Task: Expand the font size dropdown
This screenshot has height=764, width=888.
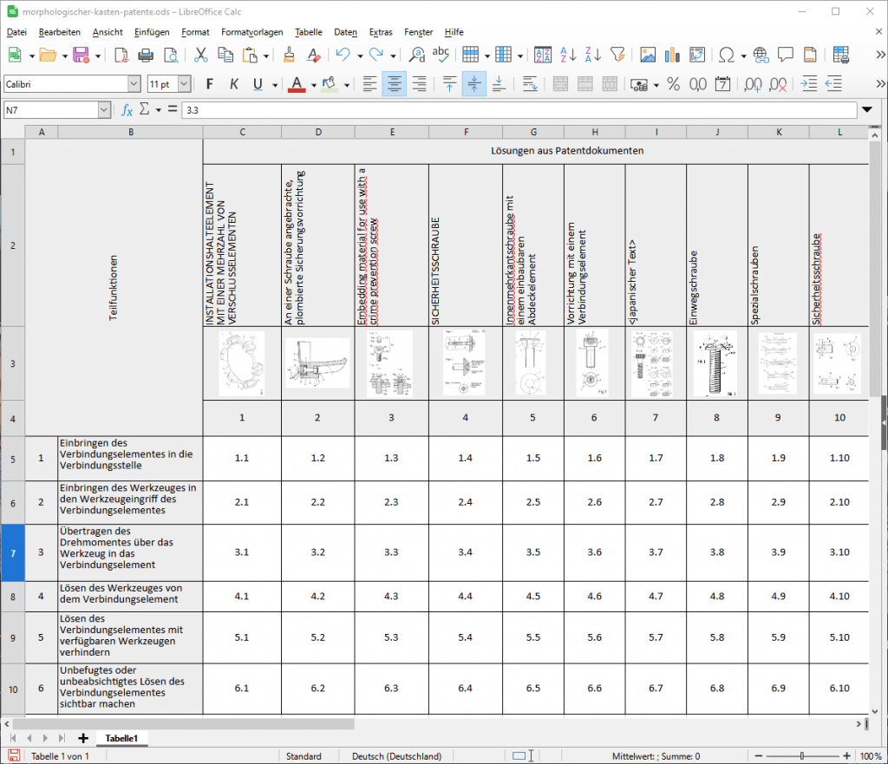Action: click(x=186, y=84)
